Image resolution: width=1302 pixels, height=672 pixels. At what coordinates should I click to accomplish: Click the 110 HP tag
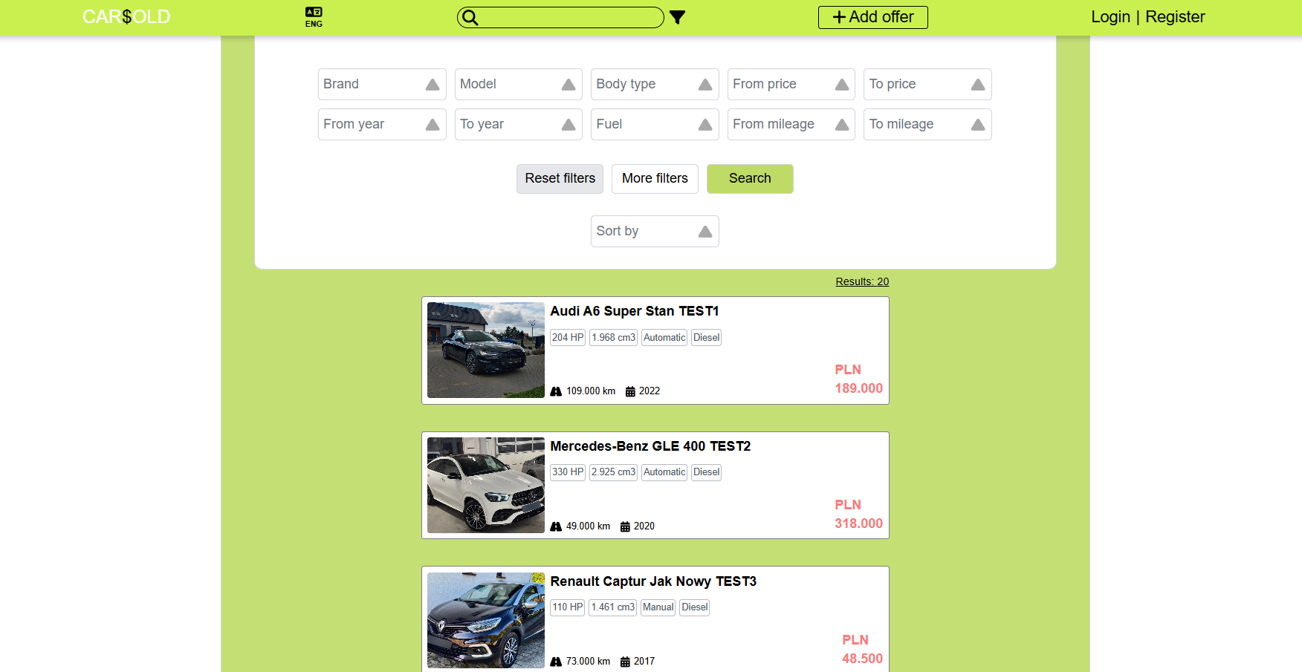tap(567, 607)
